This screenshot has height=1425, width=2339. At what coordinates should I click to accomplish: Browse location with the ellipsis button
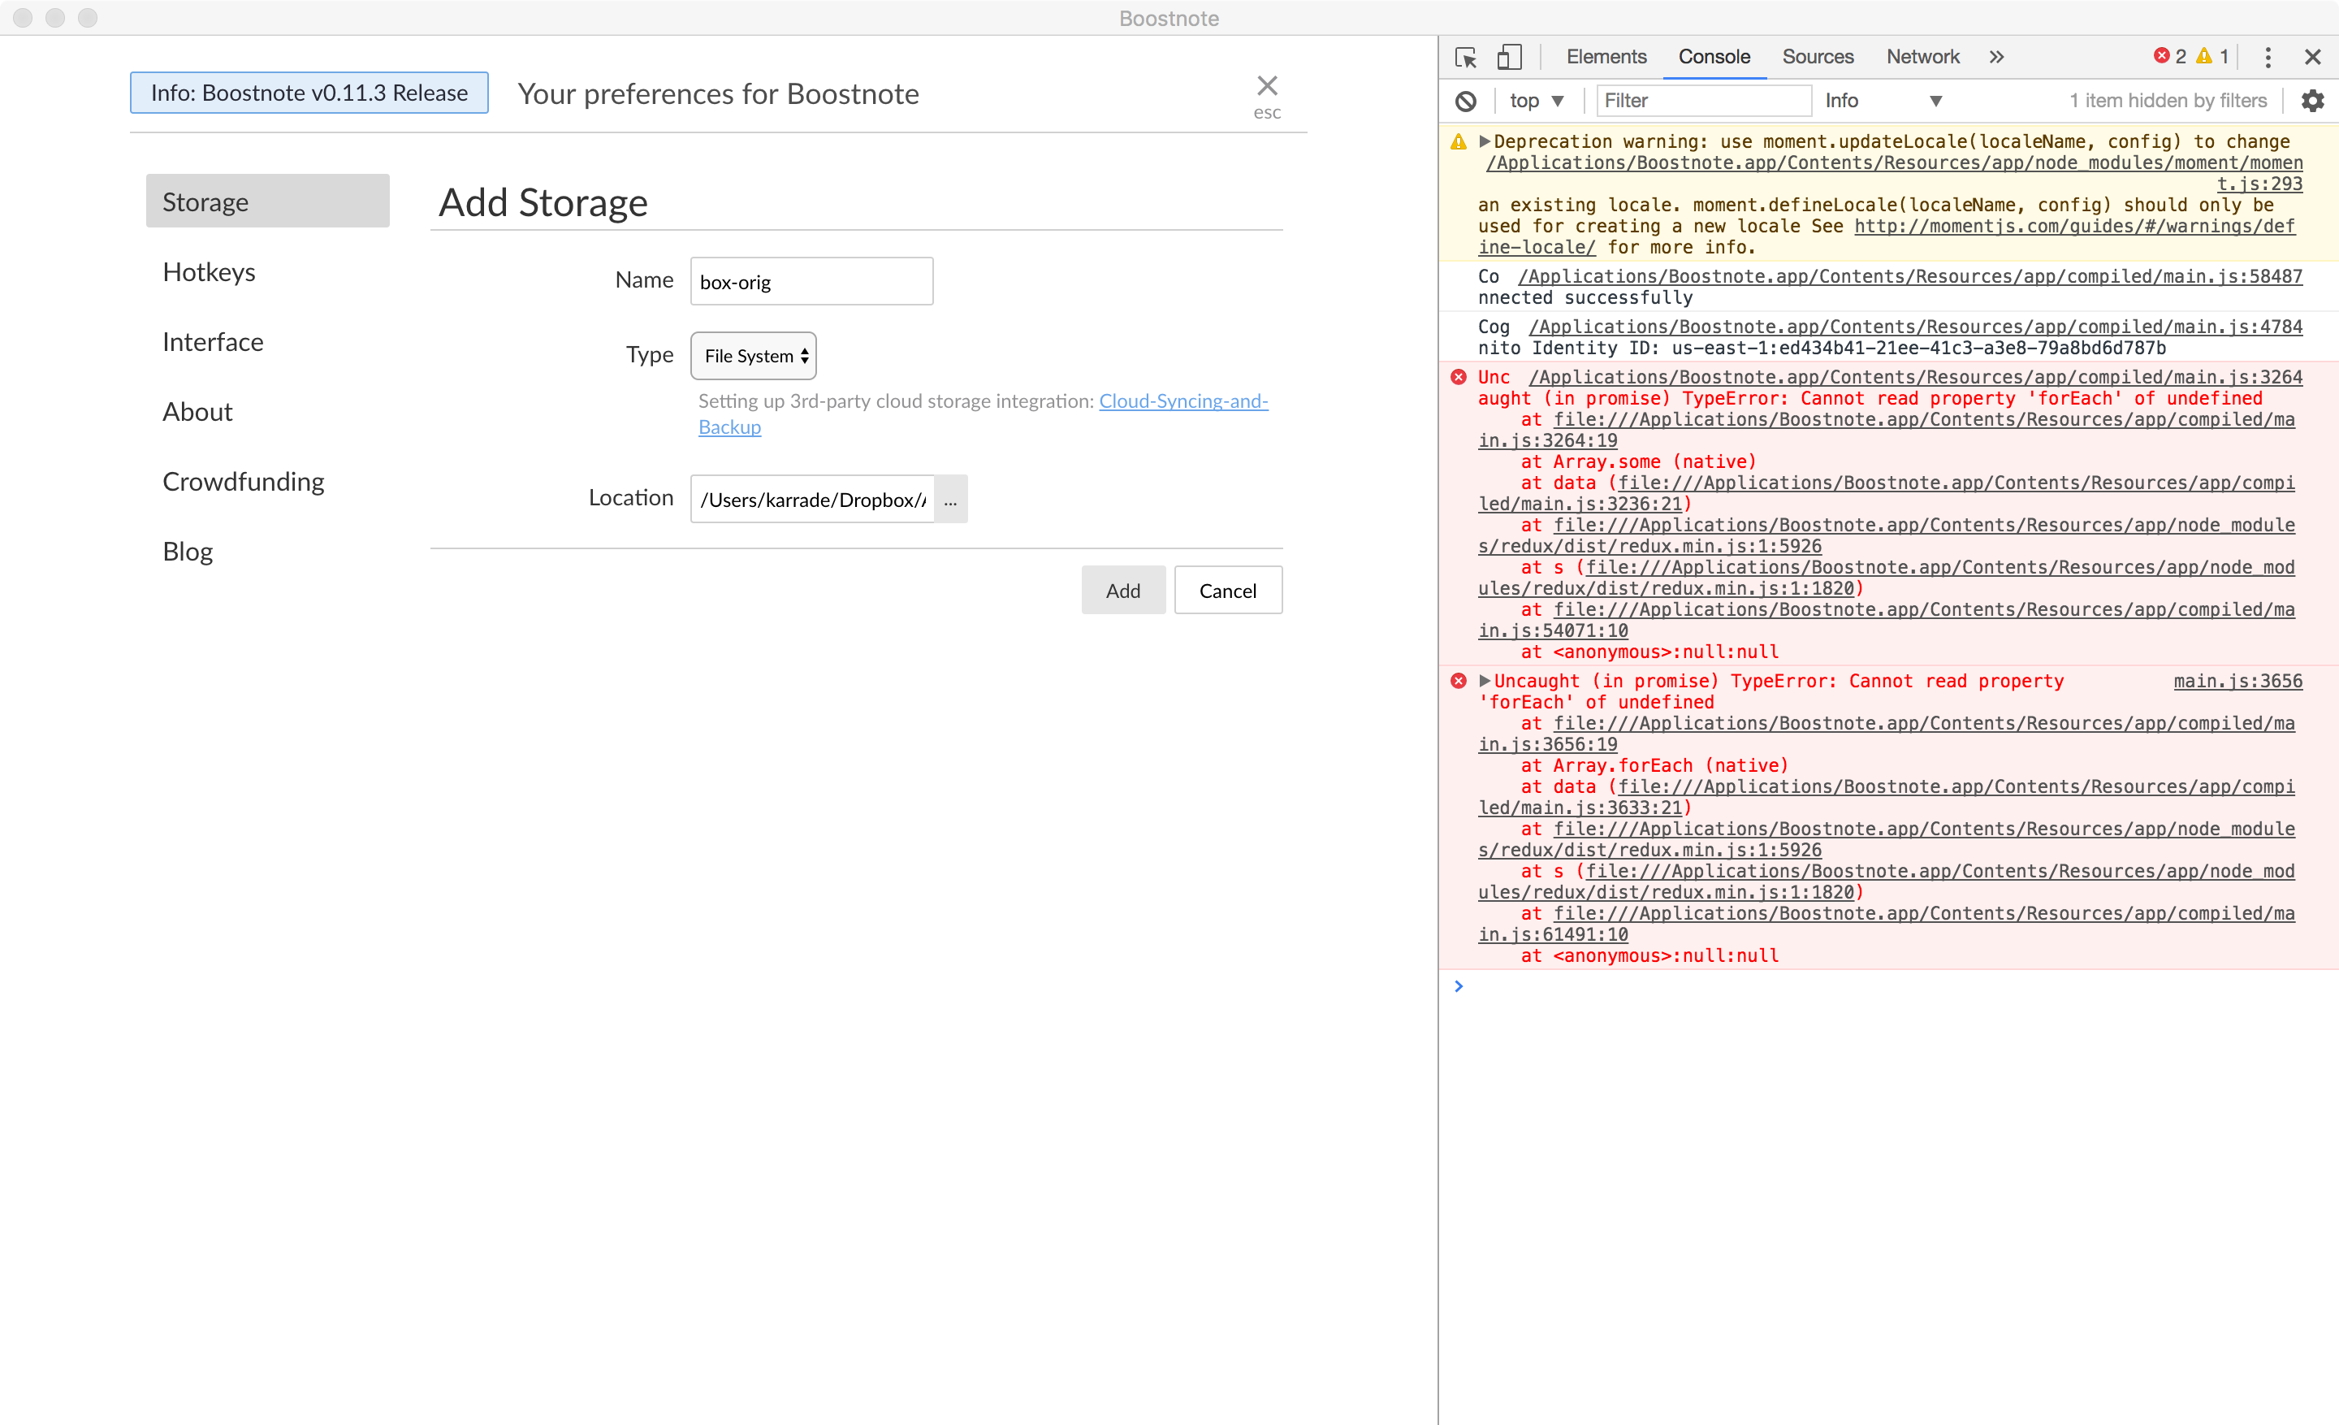(x=950, y=500)
